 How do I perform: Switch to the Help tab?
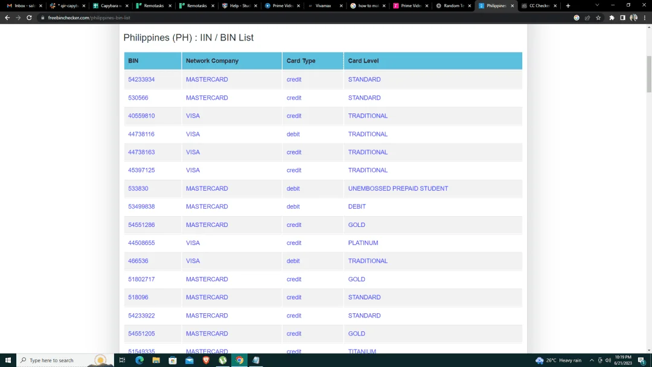(x=239, y=6)
